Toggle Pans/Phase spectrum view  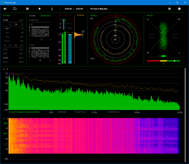tap(80, 112)
